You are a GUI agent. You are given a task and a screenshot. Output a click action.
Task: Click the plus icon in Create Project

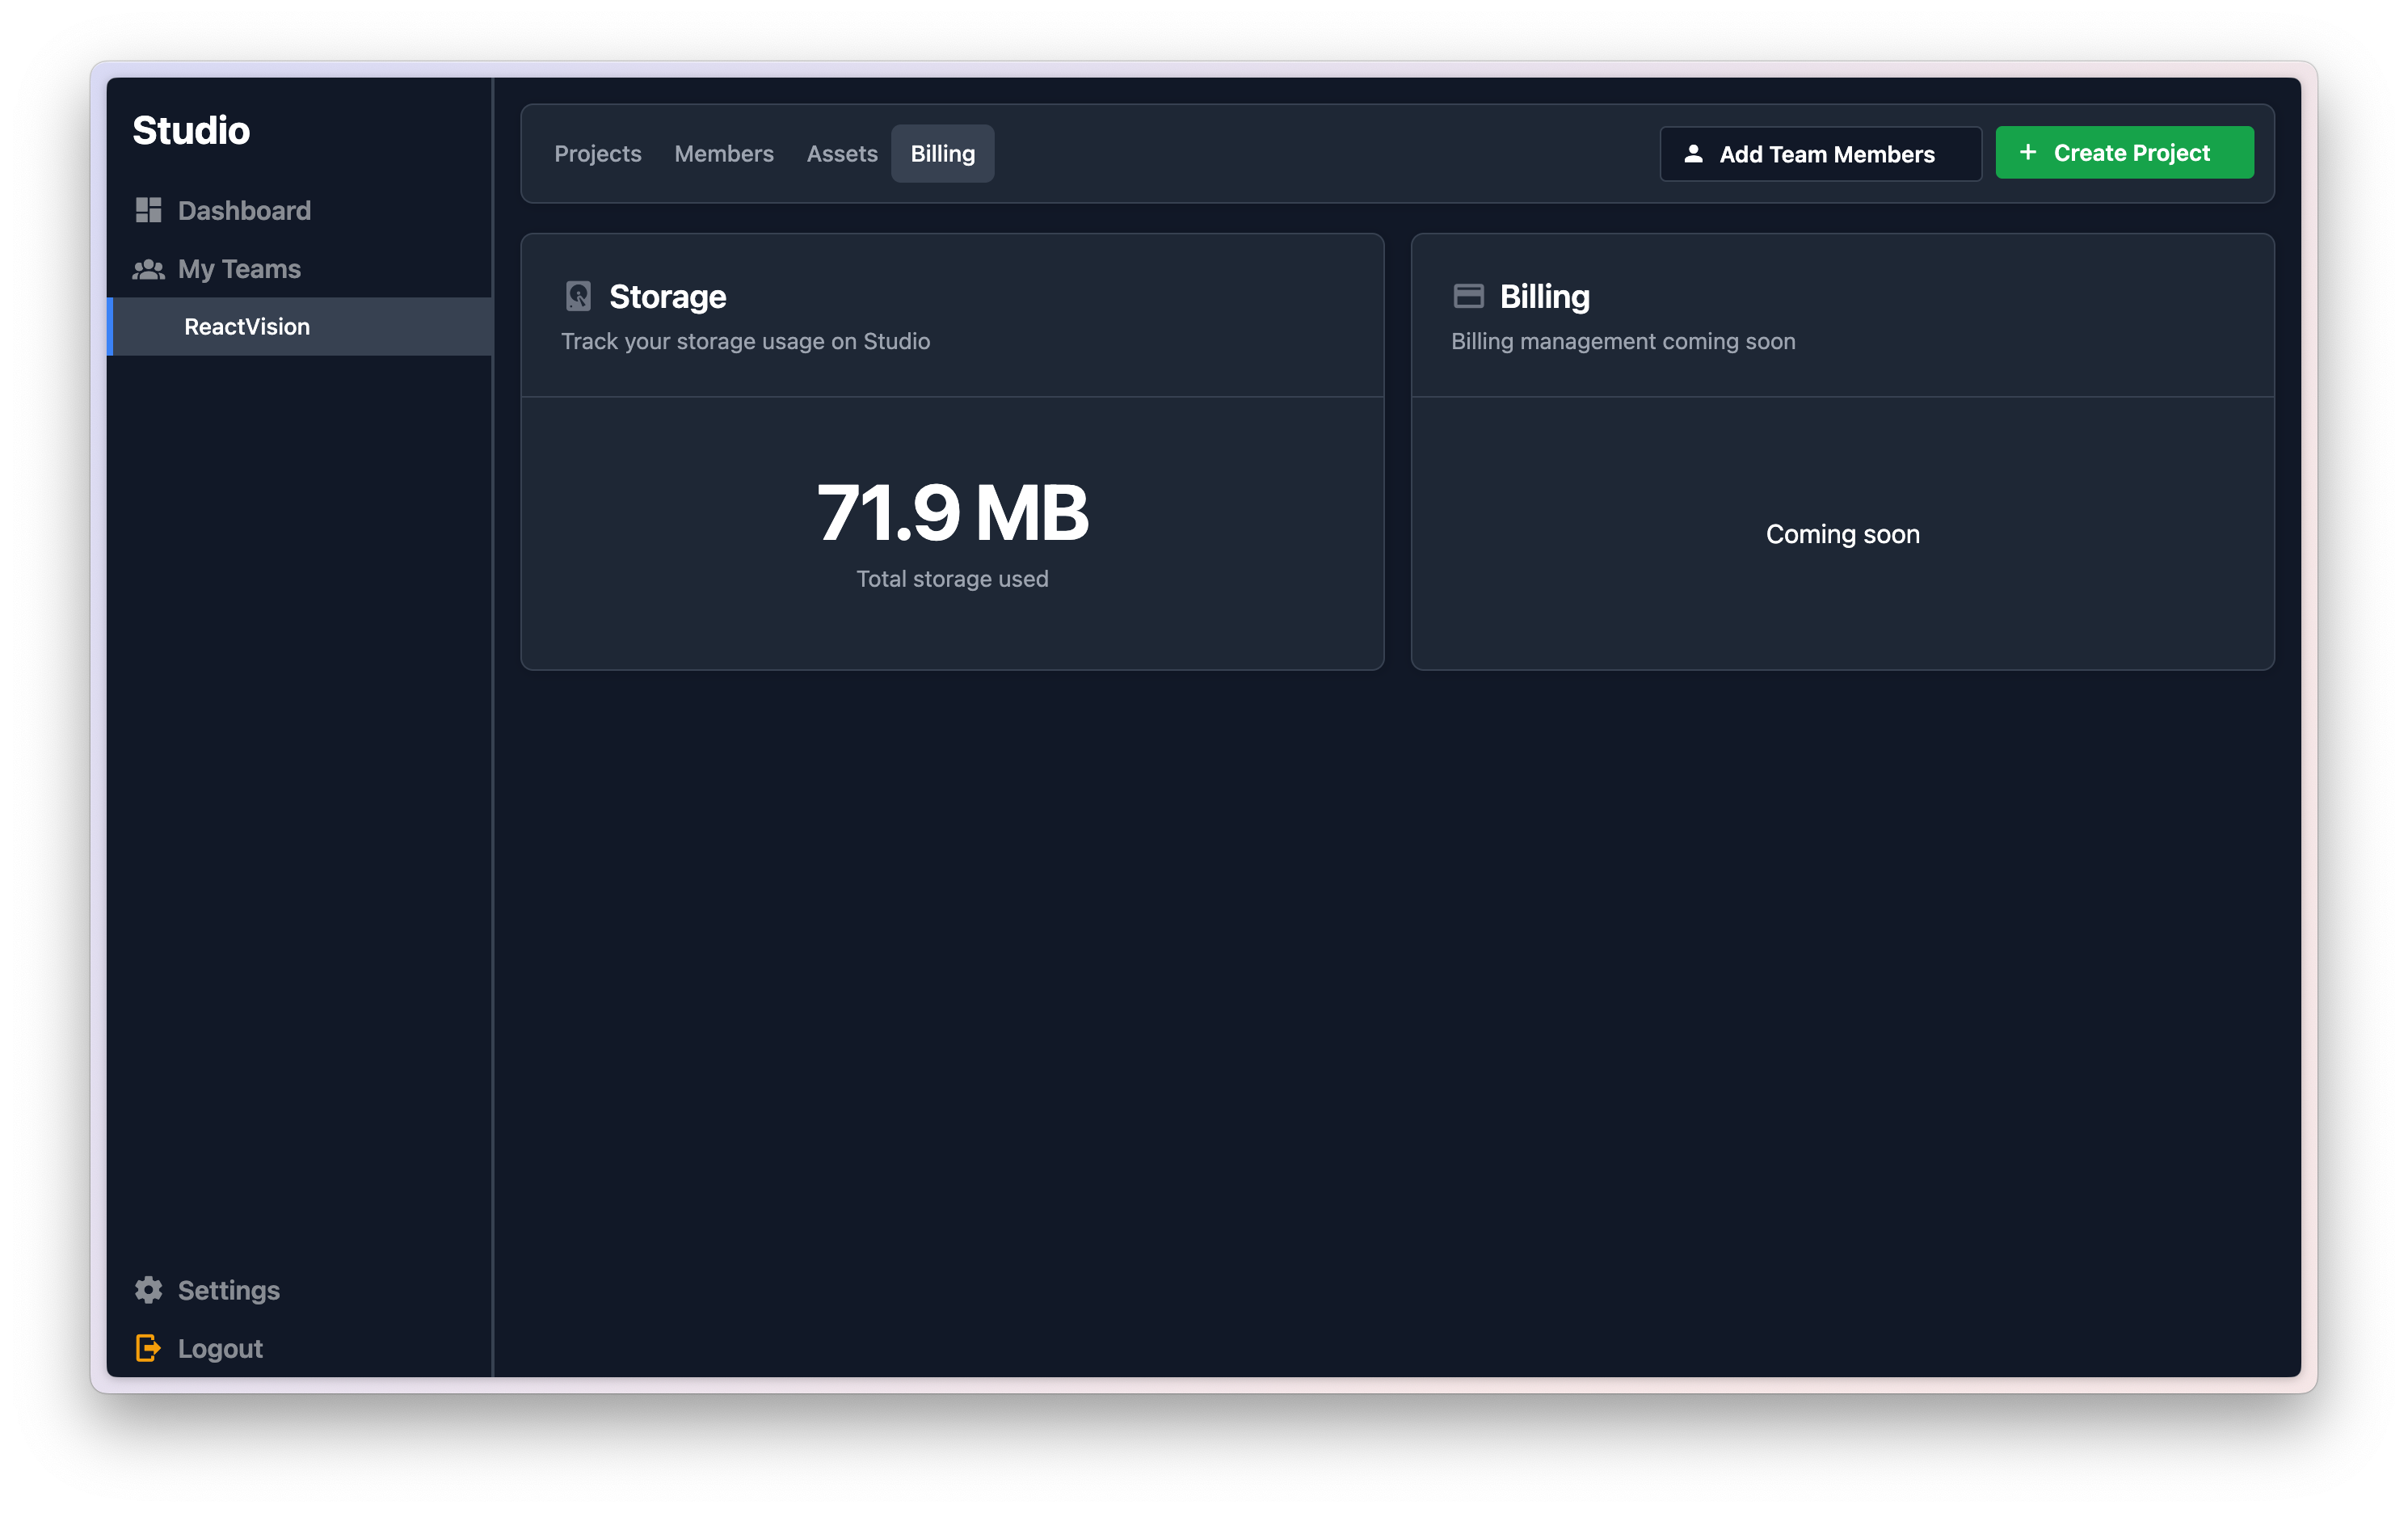2028,152
